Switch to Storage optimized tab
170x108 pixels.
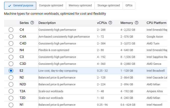coord(108,5)
